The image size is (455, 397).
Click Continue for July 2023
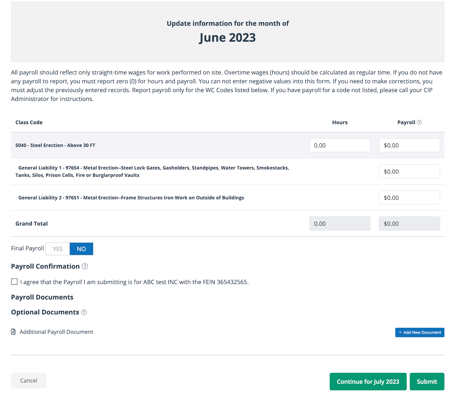coord(368,381)
